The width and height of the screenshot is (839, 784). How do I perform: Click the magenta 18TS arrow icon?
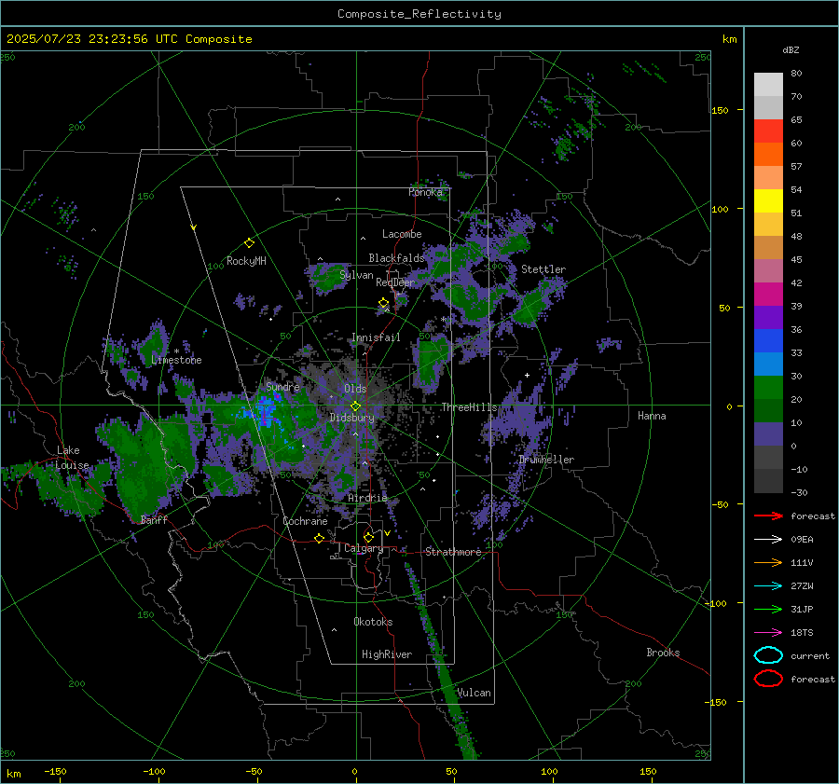pyautogui.click(x=768, y=633)
